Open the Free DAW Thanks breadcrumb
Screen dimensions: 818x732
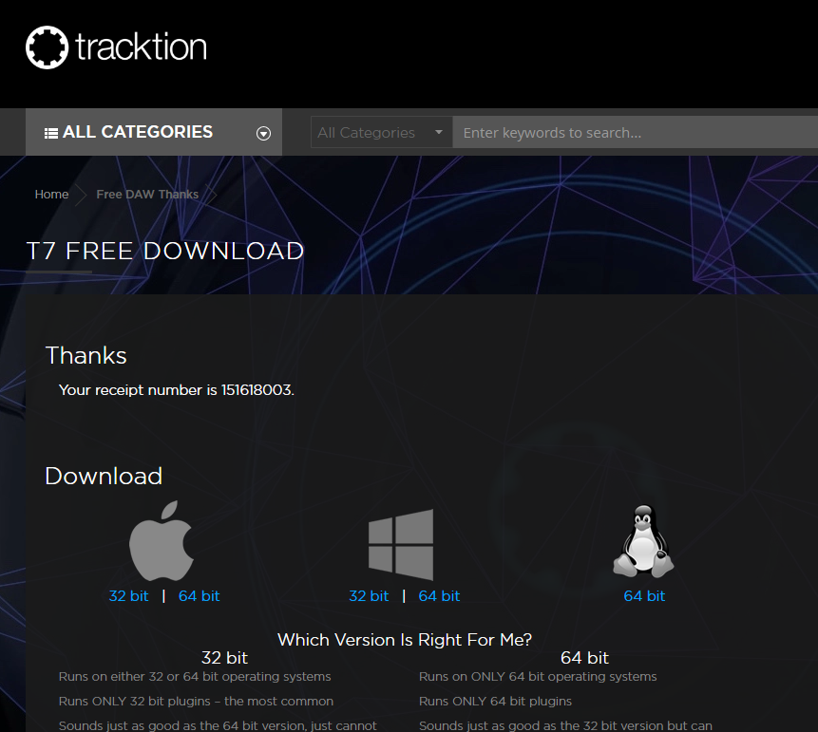point(147,194)
